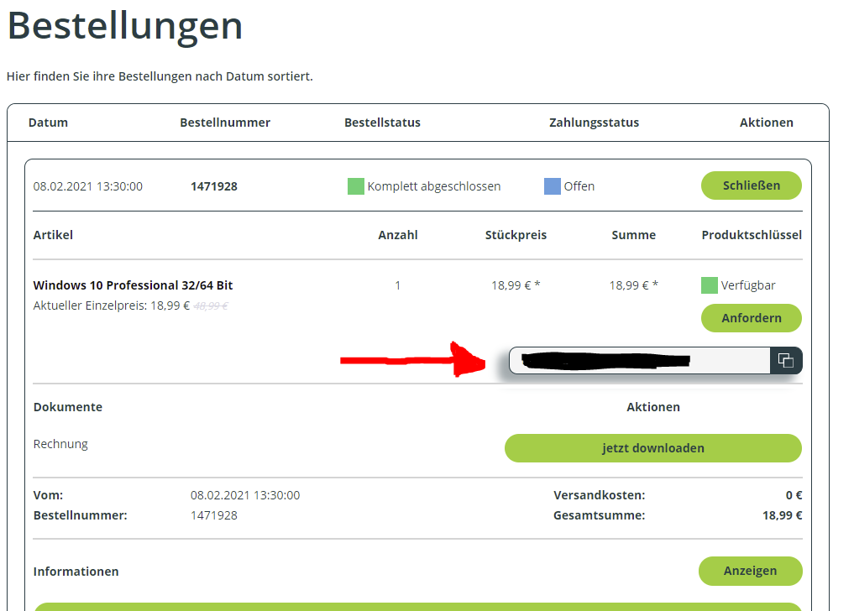Click the Aktueller Einzelpreis: 18,99 € text

coord(111,305)
